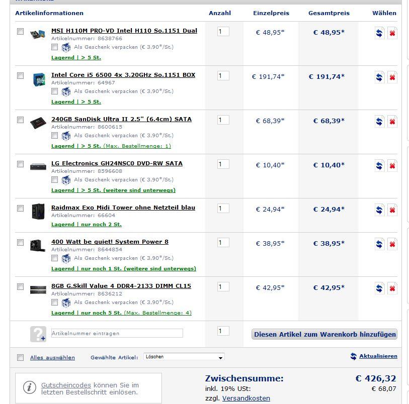Click the Aktualisieren link

tap(378, 356)
